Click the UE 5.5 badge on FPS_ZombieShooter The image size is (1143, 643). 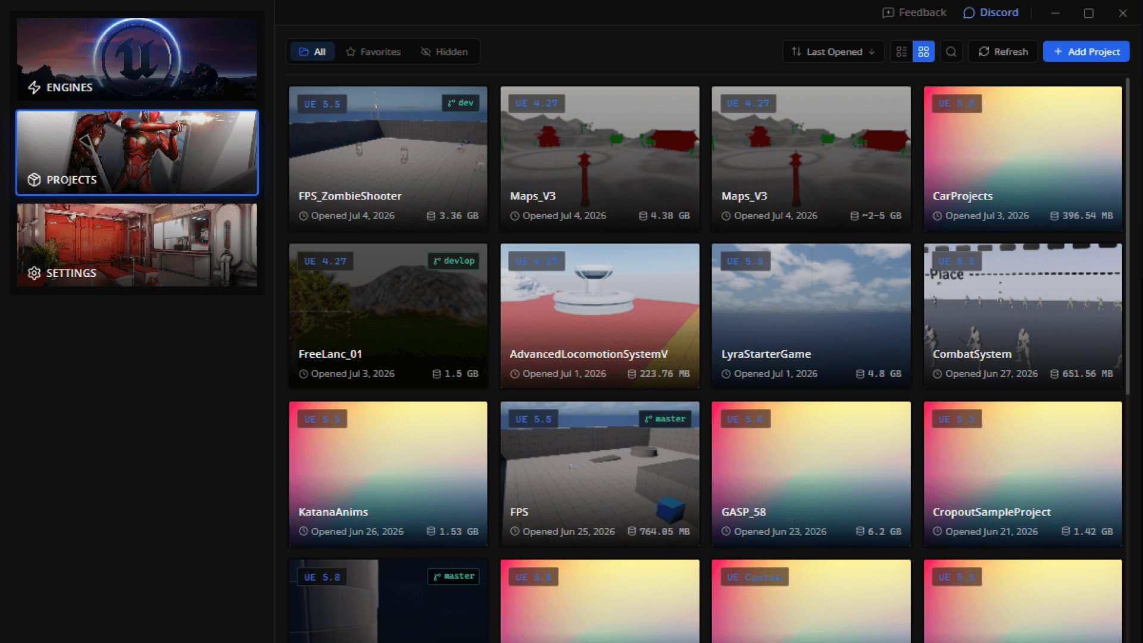tap(322, 104)
